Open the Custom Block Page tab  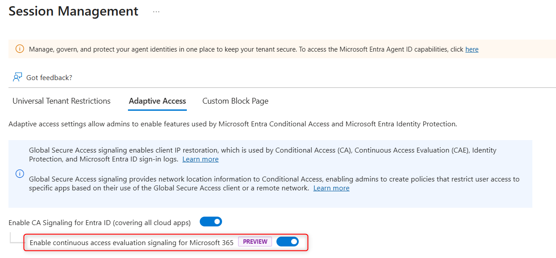click(x=235, y=101)
